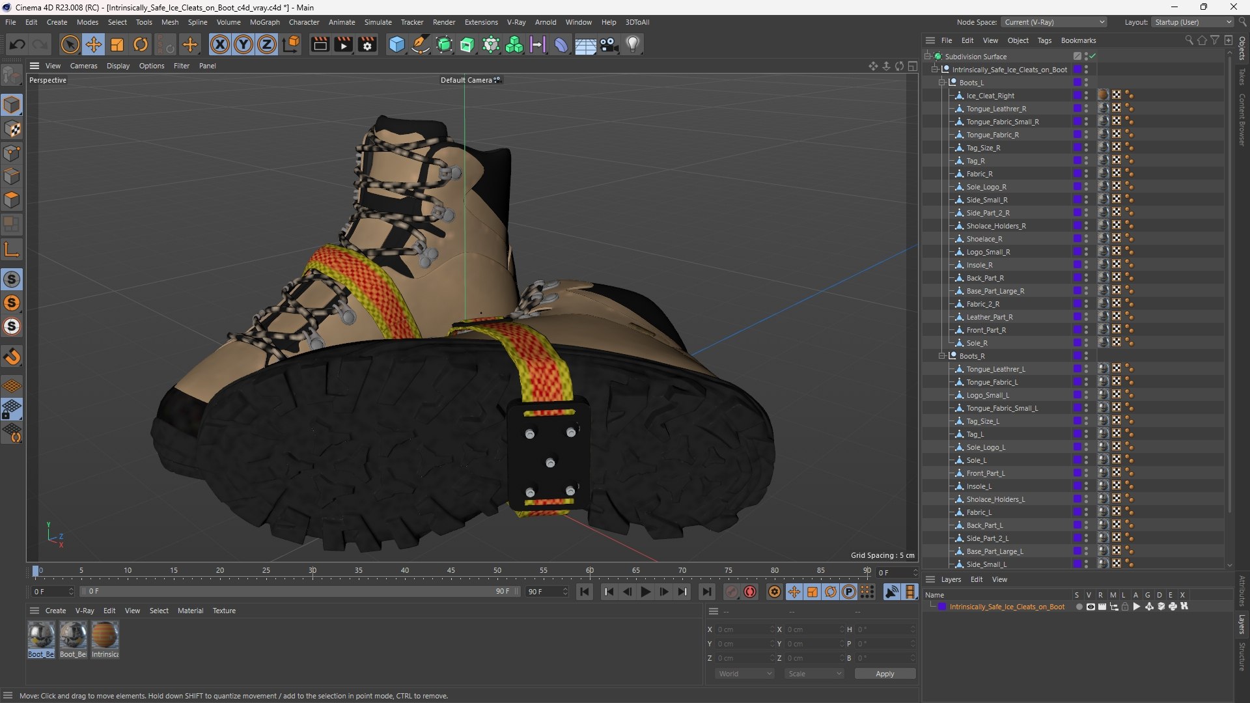1250x703 pixels.
Task: Add a Cube primitive object
Action: pyautogui.click(x=396, y=44)
